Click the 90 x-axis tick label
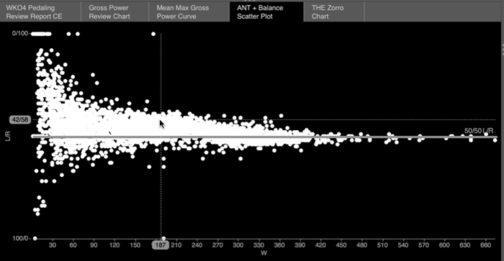 click(94, 245)
